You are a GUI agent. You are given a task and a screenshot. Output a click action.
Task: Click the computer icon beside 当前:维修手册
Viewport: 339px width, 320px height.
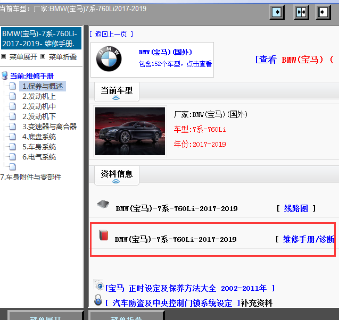[x=5, y=75]
